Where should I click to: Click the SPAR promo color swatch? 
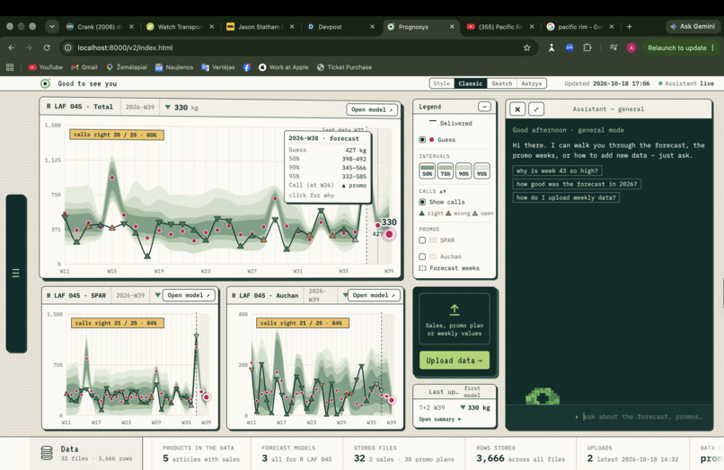tap(433, 240)
